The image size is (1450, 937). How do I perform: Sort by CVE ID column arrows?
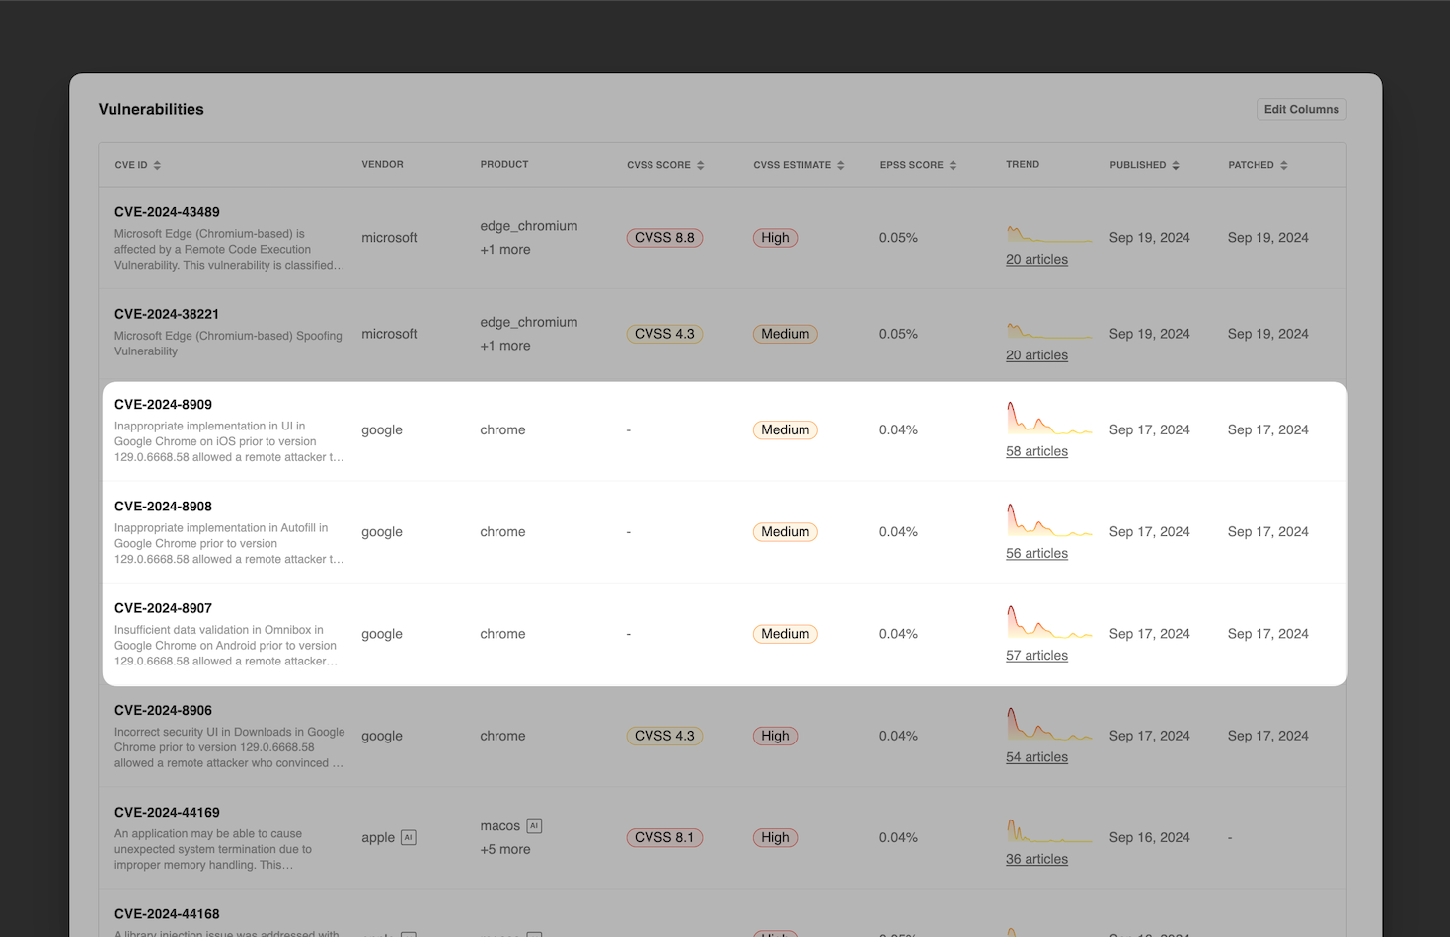click(157, 165)
